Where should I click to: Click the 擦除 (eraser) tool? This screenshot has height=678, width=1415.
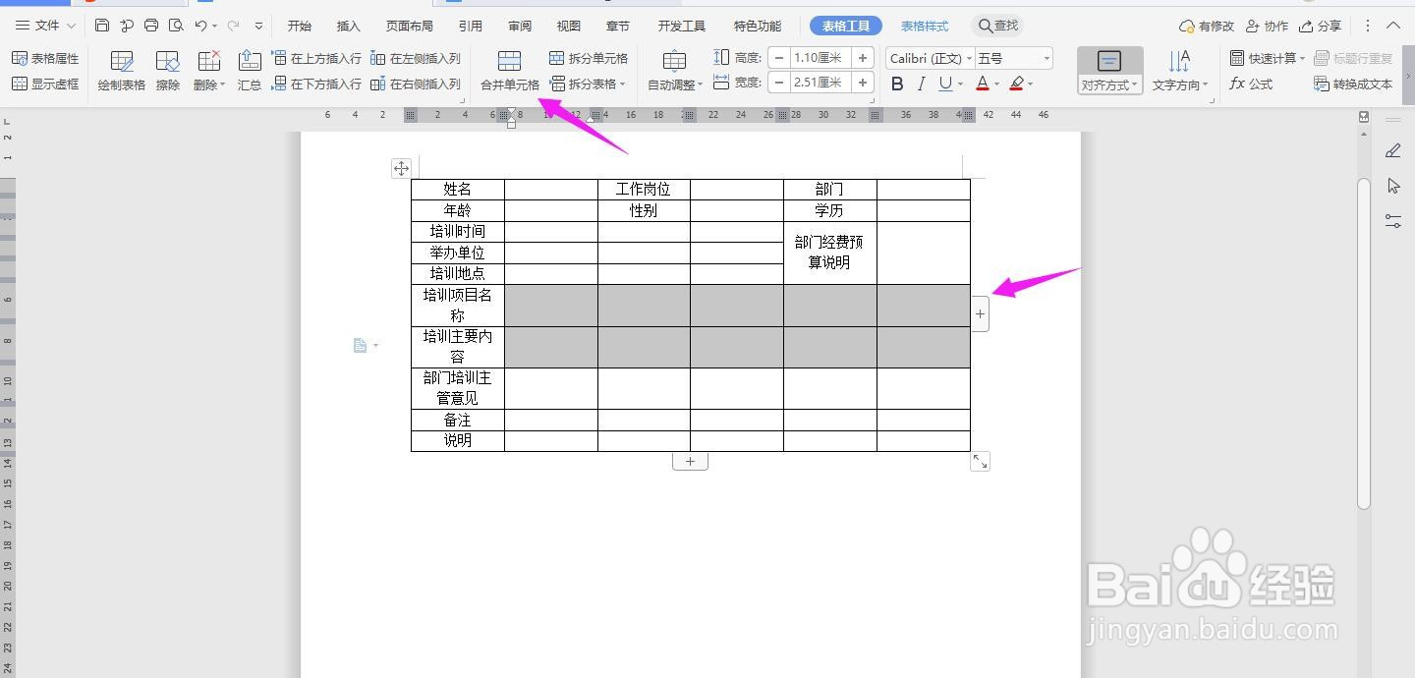(167, 69)
